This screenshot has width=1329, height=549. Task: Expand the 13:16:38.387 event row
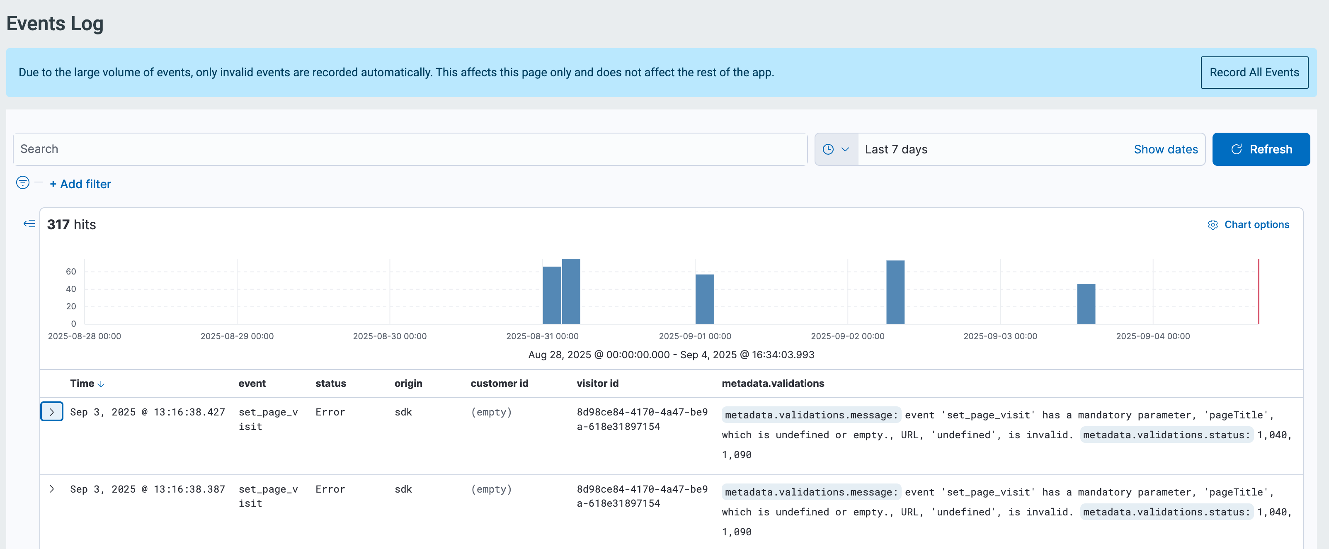click(51, 488)
